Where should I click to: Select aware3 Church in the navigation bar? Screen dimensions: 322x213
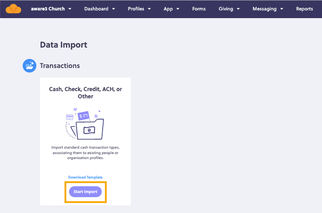pyautogui.click(x=48, y=9)
